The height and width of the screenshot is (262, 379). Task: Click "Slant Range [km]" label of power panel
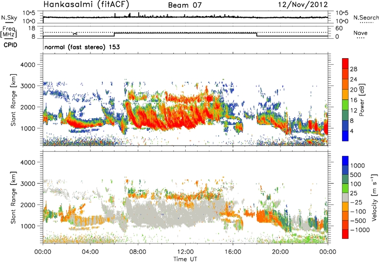coord(13,100)
